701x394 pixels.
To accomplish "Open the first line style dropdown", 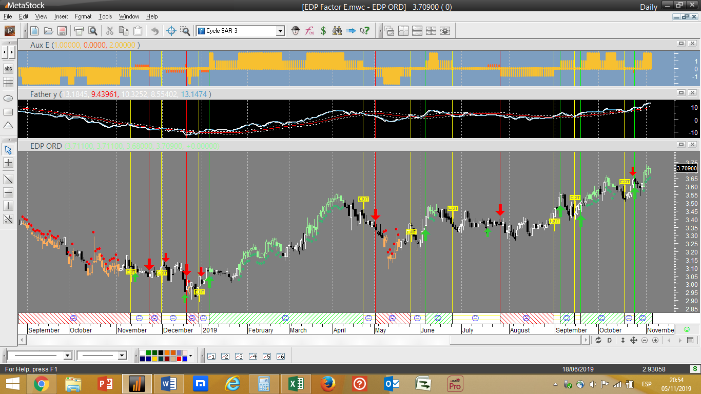I will (x=67, y=356).
